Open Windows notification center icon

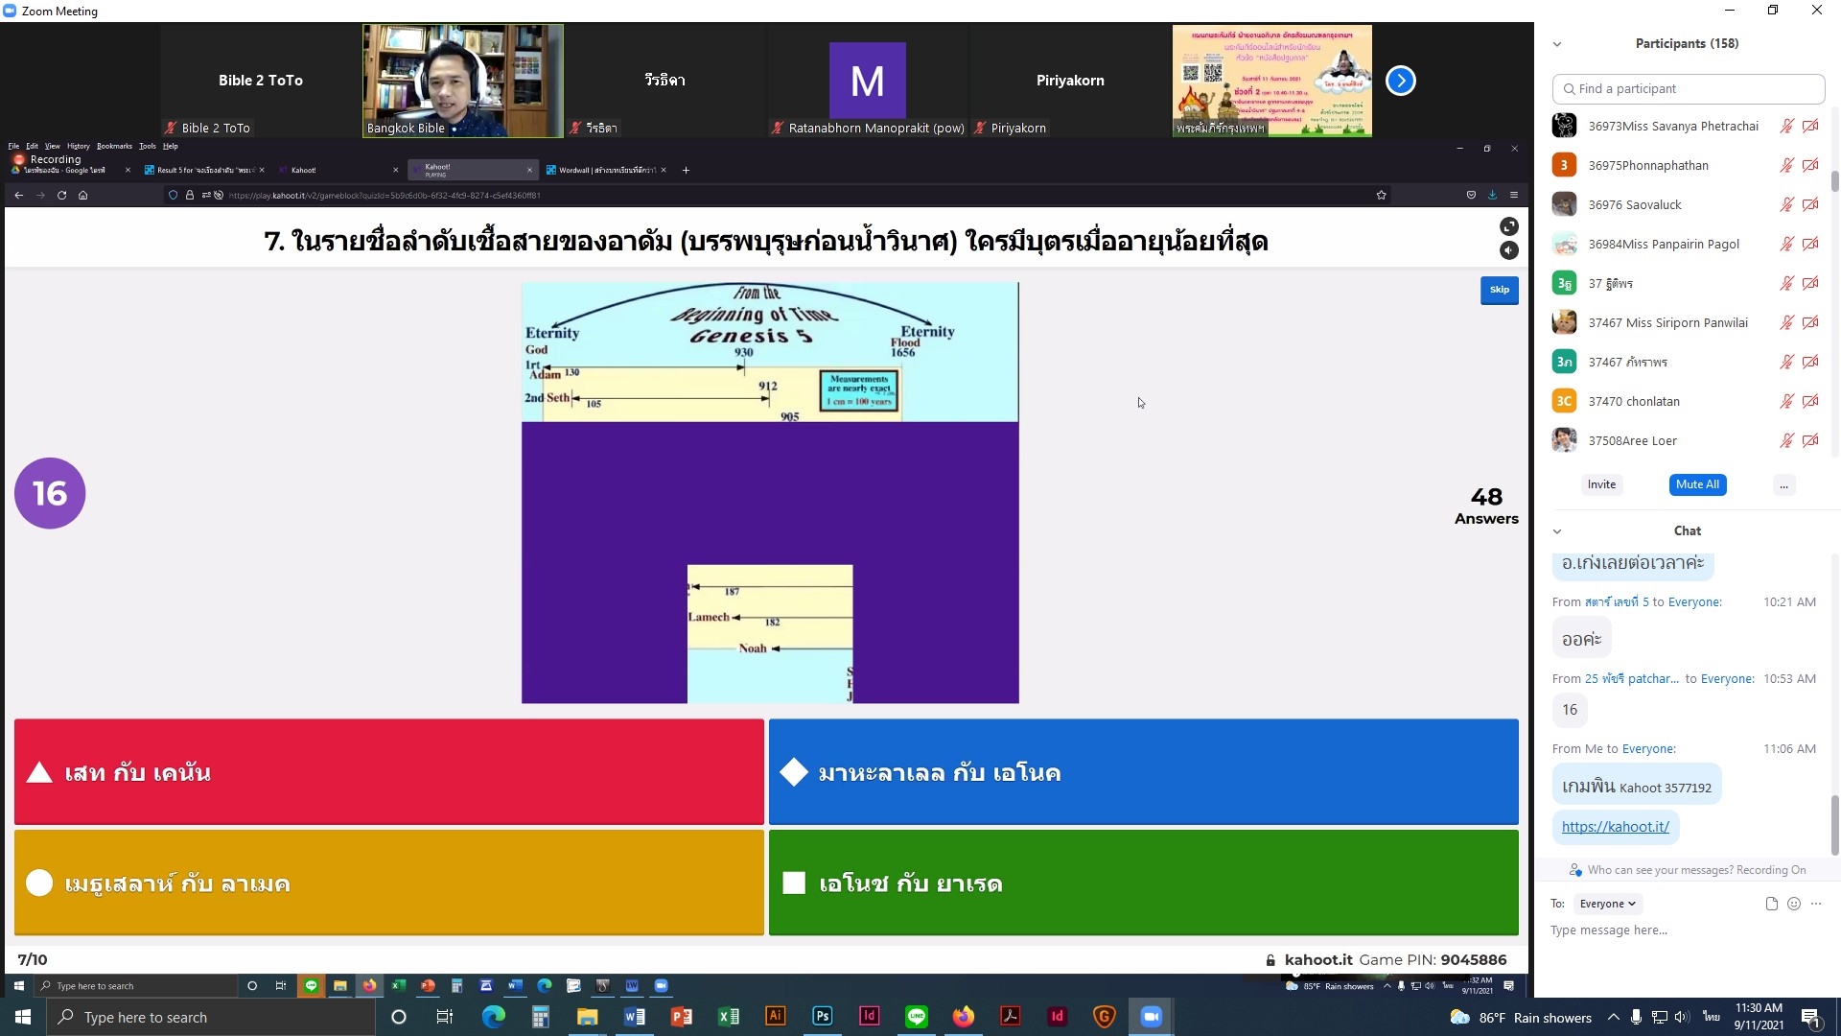(1810, 1017)
